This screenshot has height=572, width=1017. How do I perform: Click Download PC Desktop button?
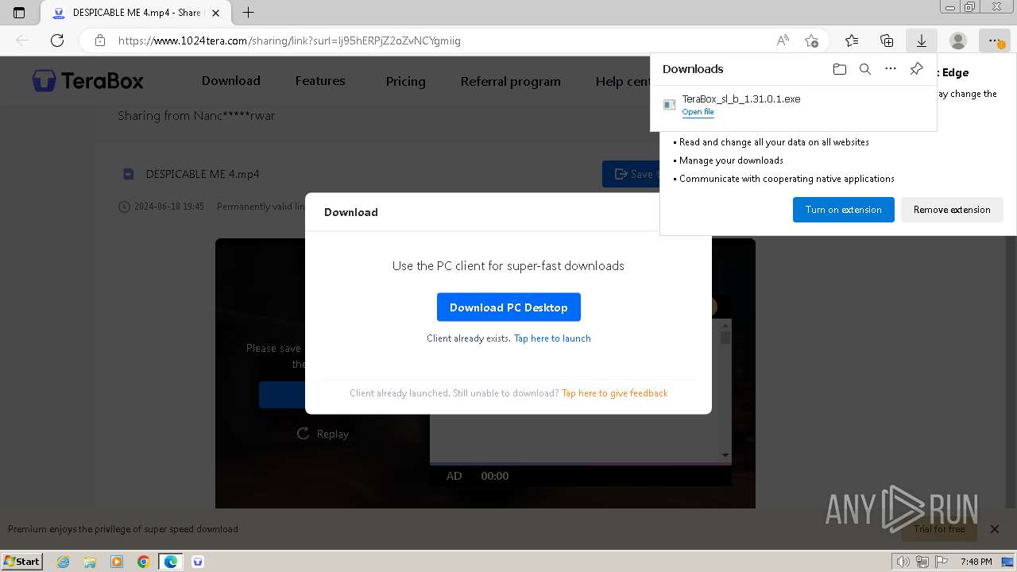(x=508, y=307)
